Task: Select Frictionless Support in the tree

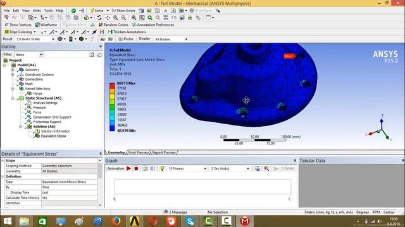Action: (x=47, y=122)
